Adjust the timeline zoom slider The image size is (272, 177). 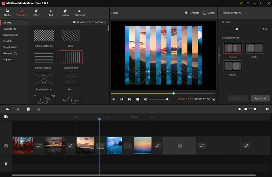[256, 109]
